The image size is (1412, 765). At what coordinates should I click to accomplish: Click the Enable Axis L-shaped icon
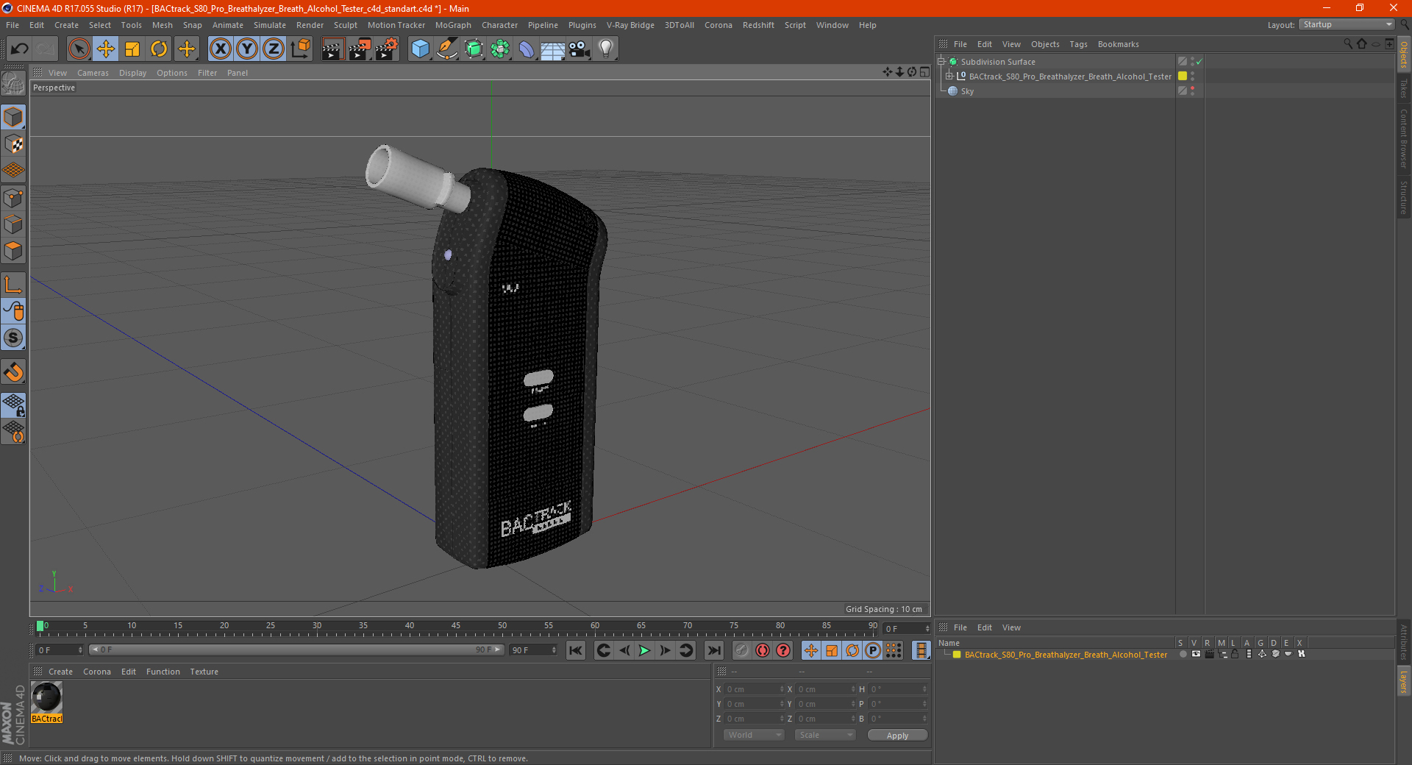click(x=13, y=285)
